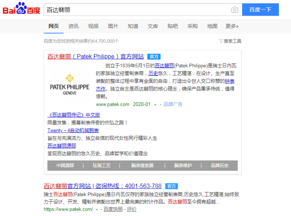Viewport: 291px width, 216px height.
Task: Open 百达翡丽源邸 link
Action: click(x=62, y=146)
